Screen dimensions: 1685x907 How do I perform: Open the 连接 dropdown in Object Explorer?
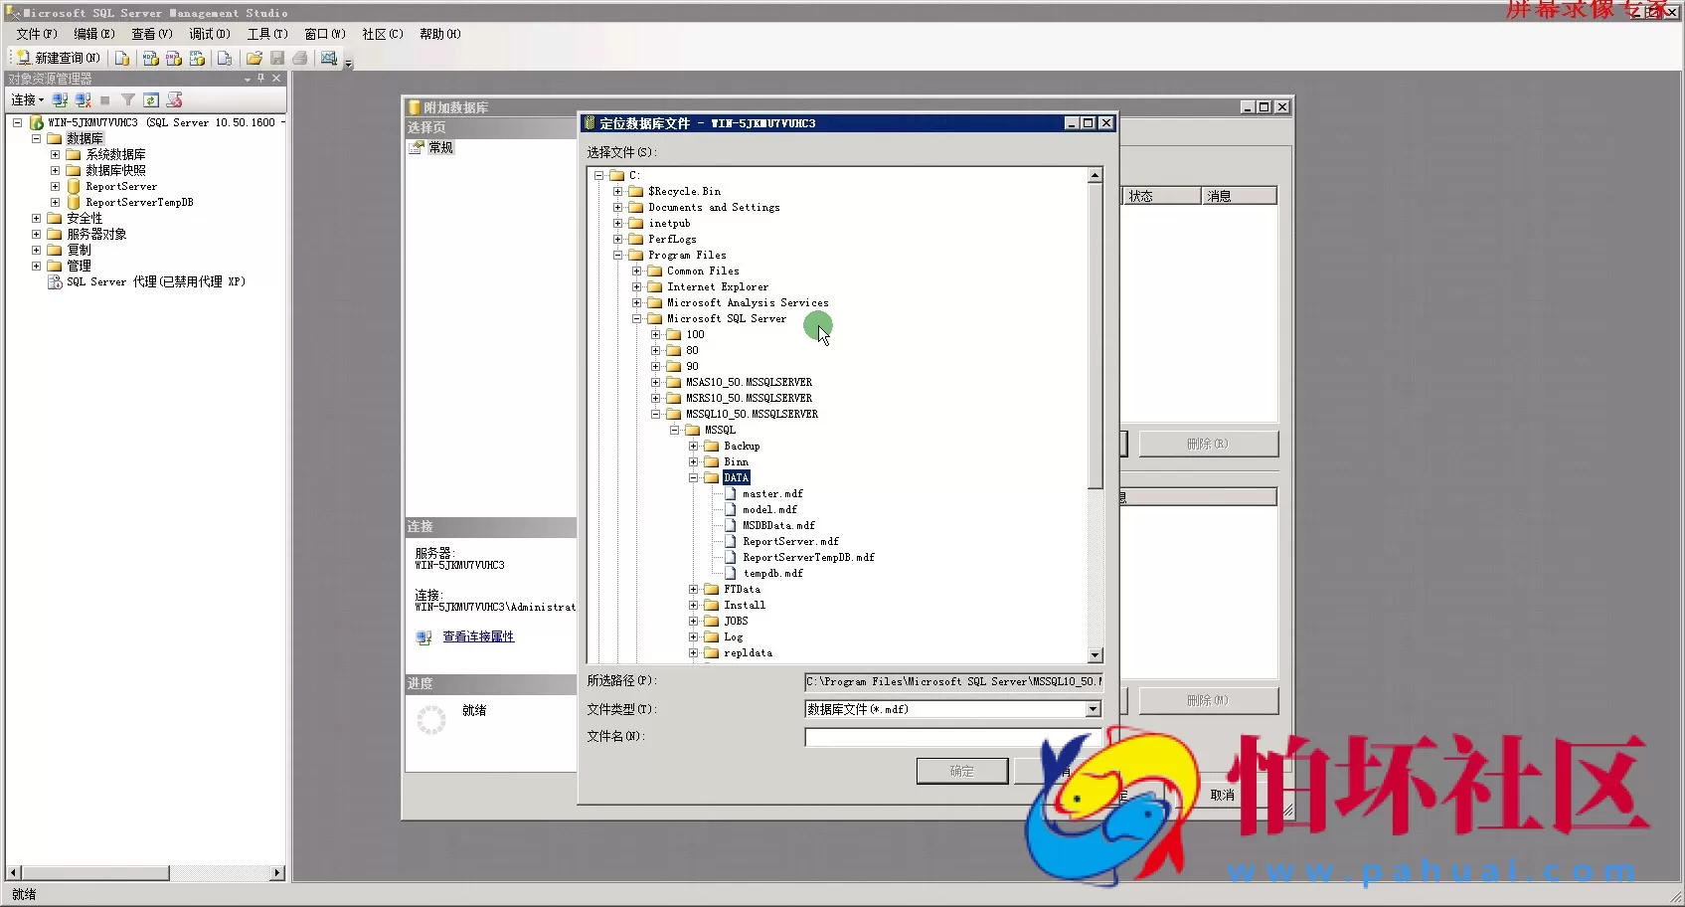(x=27, y=99)
